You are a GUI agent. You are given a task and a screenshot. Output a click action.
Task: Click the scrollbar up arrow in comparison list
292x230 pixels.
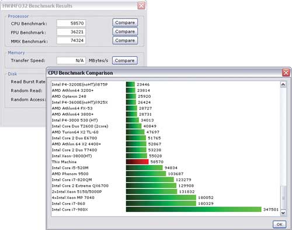point(283,84)
